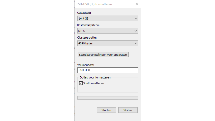Click the arrow of the Bestandssysteem dropdown

pos(135,31)
